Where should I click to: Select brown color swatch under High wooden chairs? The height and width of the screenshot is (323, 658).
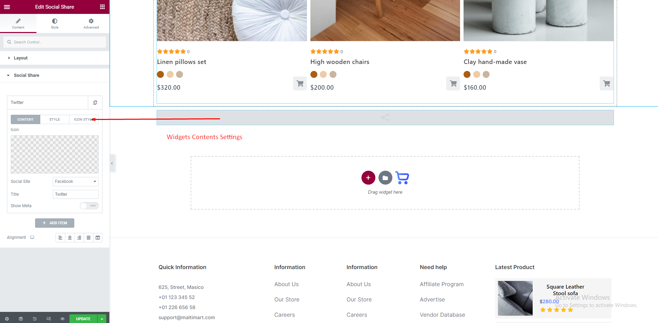tap(314, 74)
